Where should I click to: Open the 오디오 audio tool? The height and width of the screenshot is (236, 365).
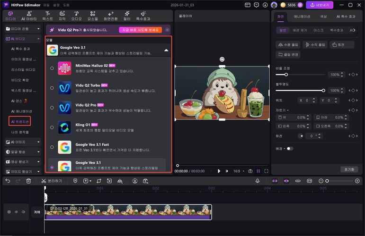tap(76, 16)
